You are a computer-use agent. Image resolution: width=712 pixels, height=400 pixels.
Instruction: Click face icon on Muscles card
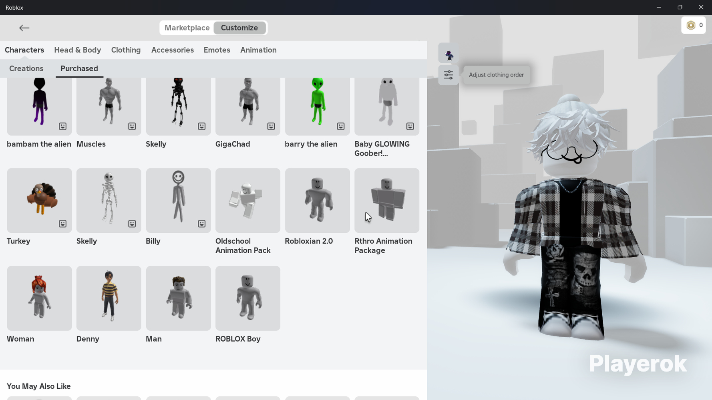click(132, 126)
